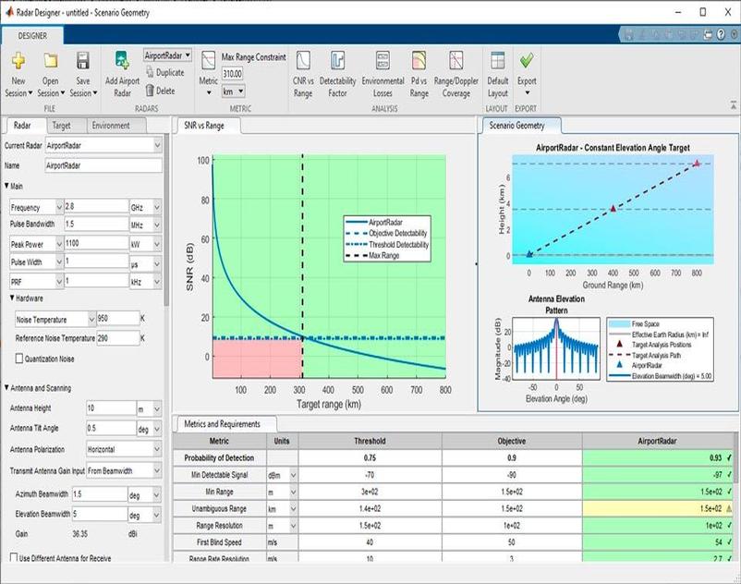
Task: Click the Objective column header
Action: point(512,441)
